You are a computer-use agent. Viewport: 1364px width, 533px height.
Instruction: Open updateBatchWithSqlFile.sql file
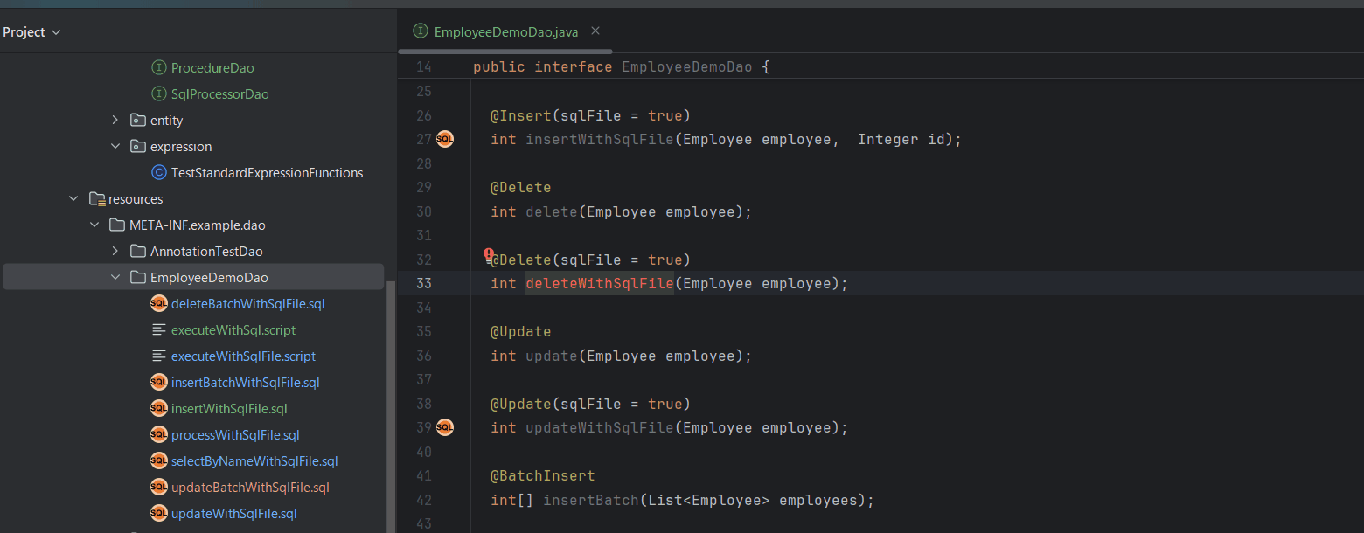tap(250, 487)
